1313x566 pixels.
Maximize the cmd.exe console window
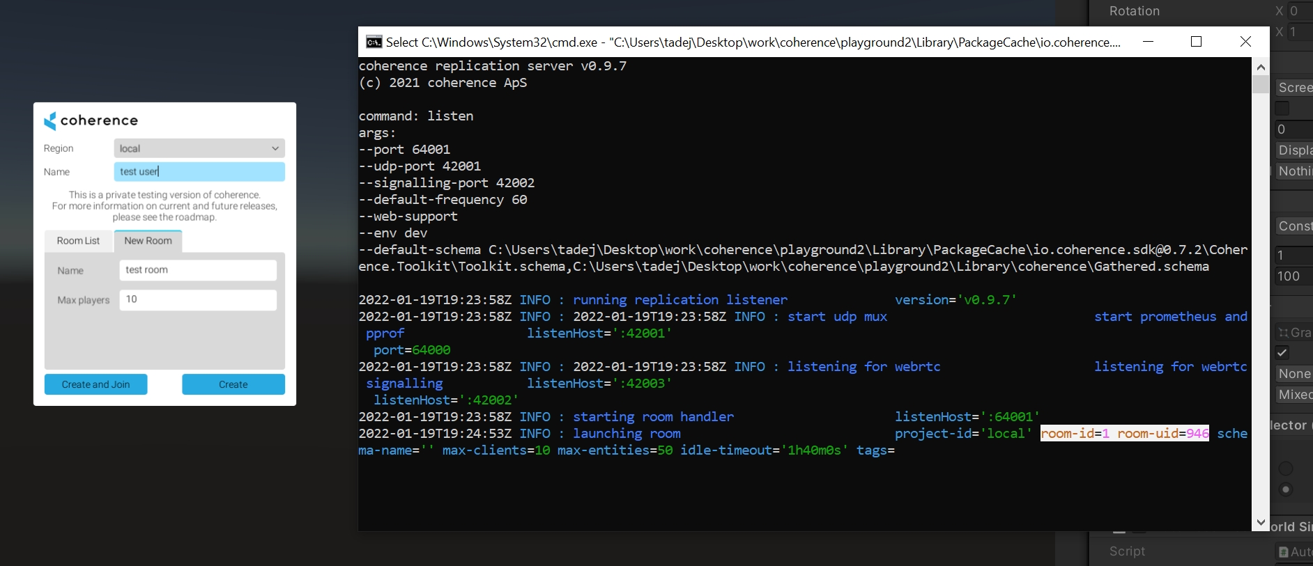(x=1197, y=42)
